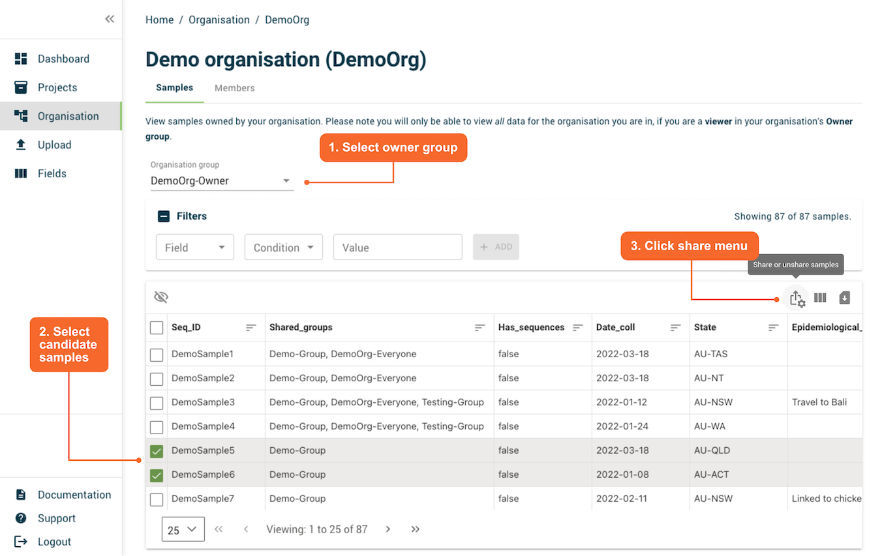
Task: Click the ADD filter button
Action: point(496,247)
